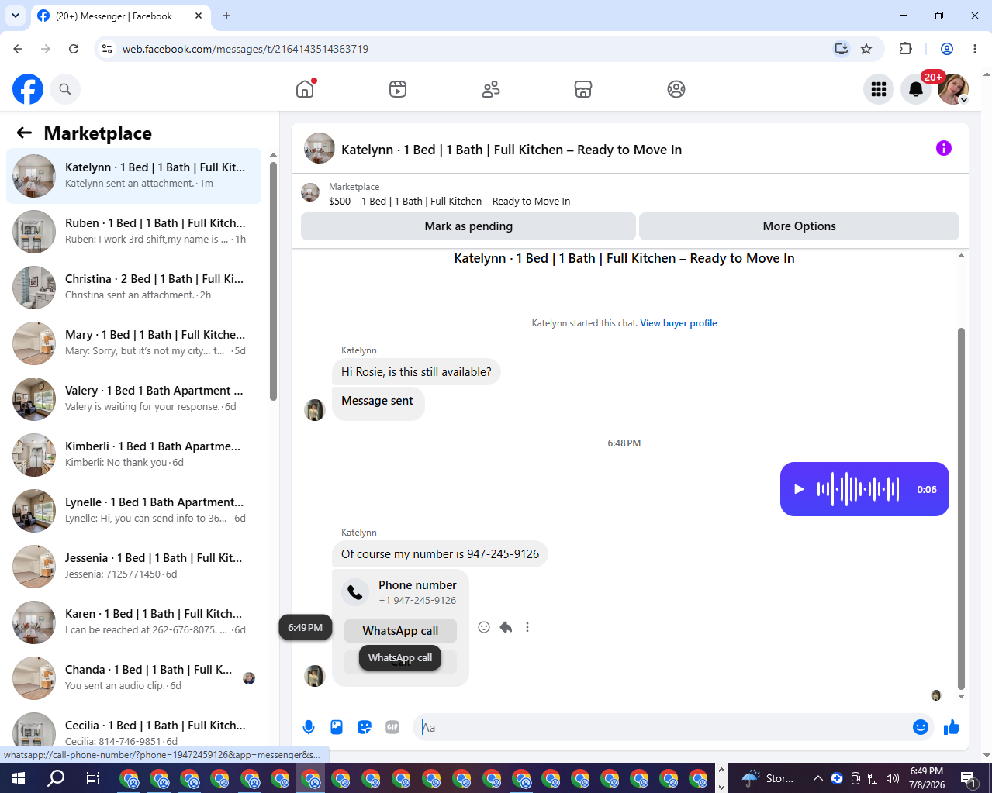Open Ruben conversation in the list
The height and width of the screenshot is (793, 992).
pos(133,232)
